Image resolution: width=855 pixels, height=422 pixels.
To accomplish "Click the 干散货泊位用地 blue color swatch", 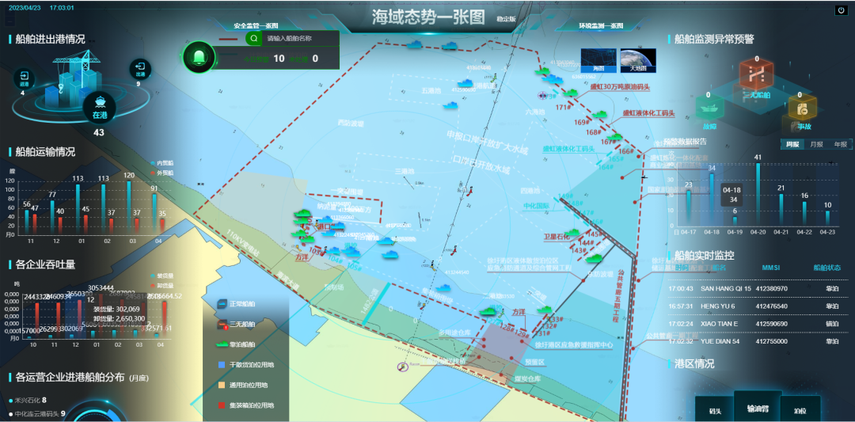I will [x=222, y=365].
